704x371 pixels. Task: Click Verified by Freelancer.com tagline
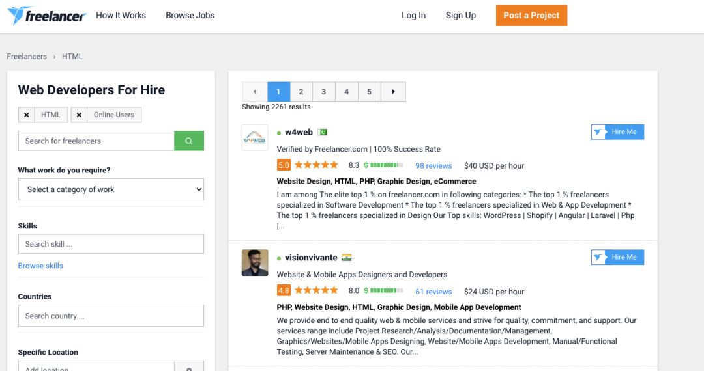point(359,149)
